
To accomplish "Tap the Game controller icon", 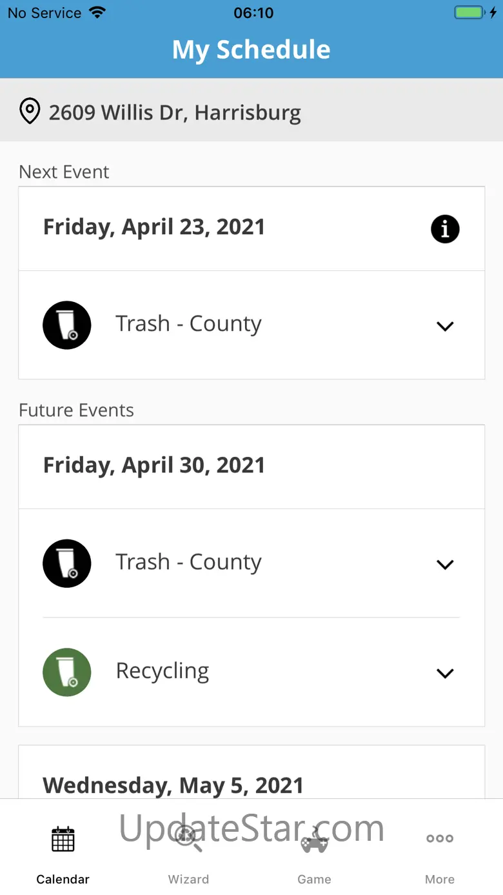I will pyautogui.click(x=315, y=839).
